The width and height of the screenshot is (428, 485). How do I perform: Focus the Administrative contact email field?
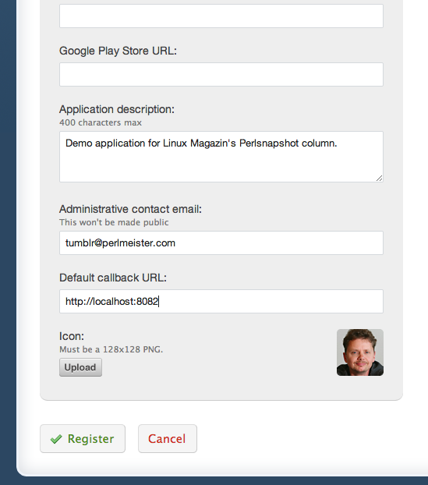(x=221, y=242)
